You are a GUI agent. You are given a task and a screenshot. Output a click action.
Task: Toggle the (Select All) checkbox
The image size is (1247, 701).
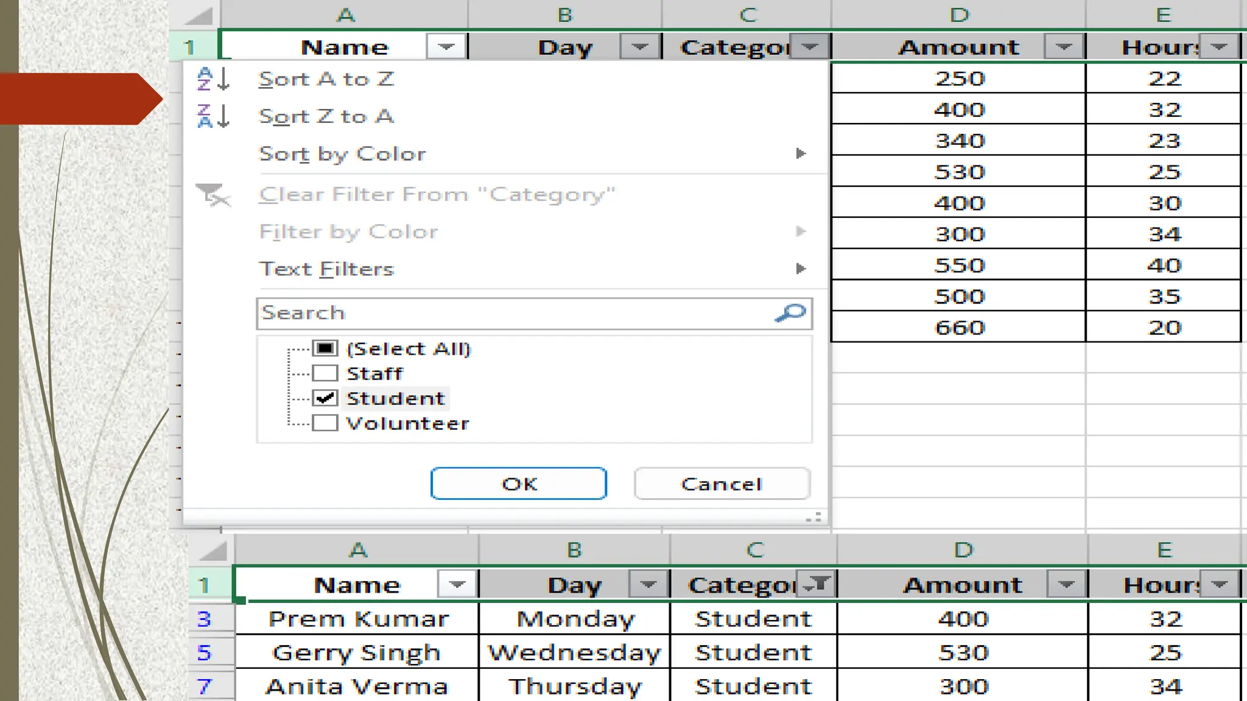(x=325, y=348)
